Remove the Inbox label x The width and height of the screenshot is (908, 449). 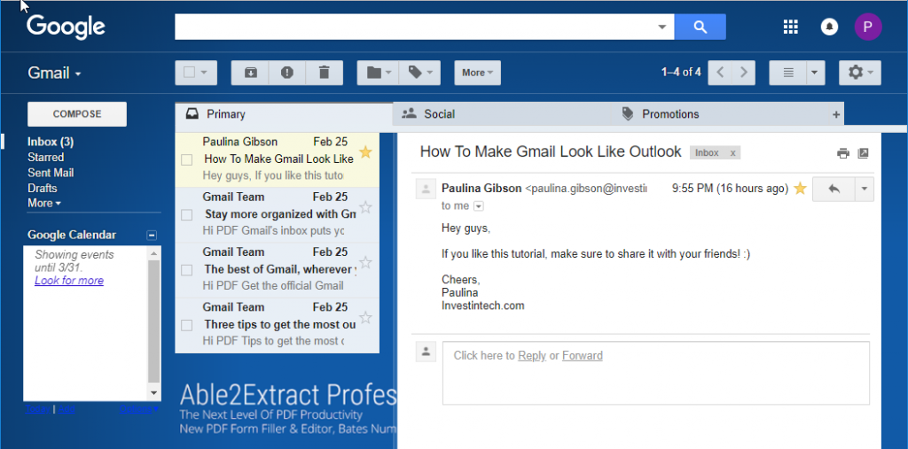click(732, 152)
